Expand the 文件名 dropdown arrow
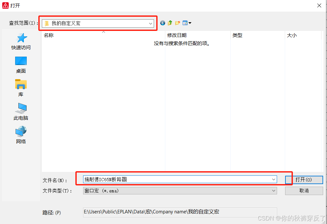Image resolution: width=327 pixels, height=224 pixels. pos(274,179)
